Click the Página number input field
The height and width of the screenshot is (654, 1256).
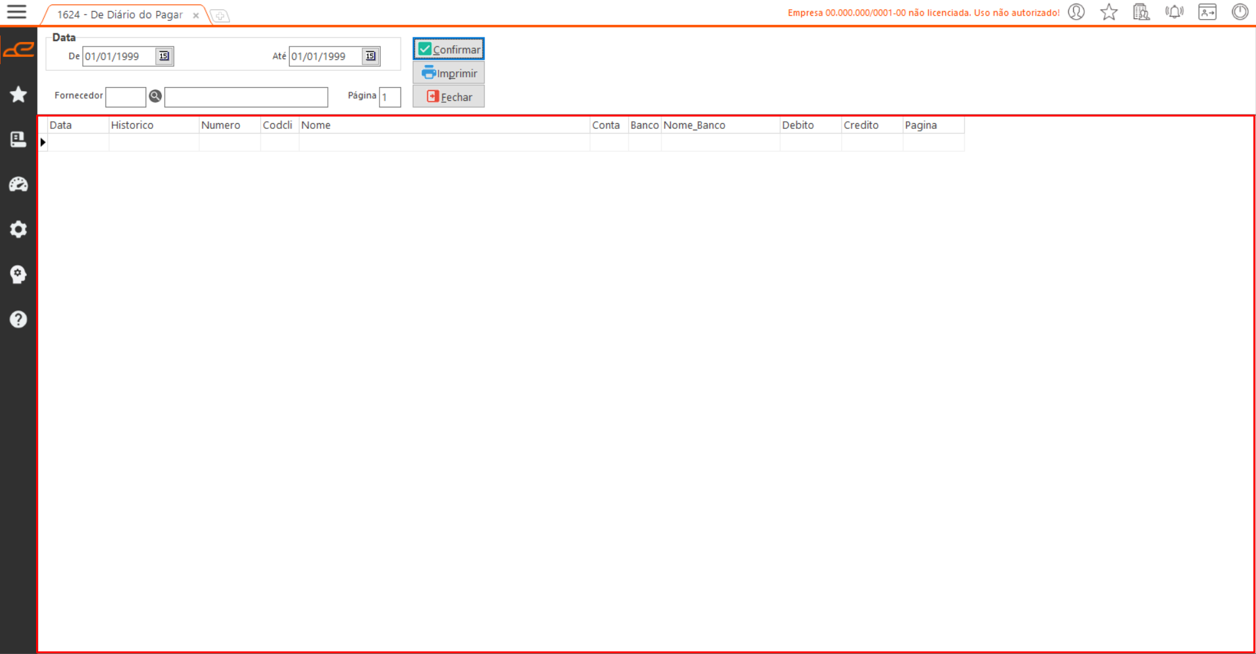(390, 97)
